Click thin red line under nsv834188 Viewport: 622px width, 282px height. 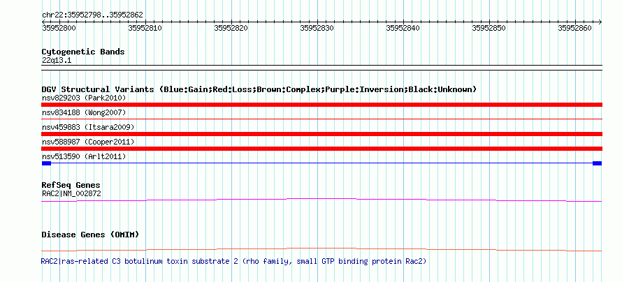pos(321,119)
